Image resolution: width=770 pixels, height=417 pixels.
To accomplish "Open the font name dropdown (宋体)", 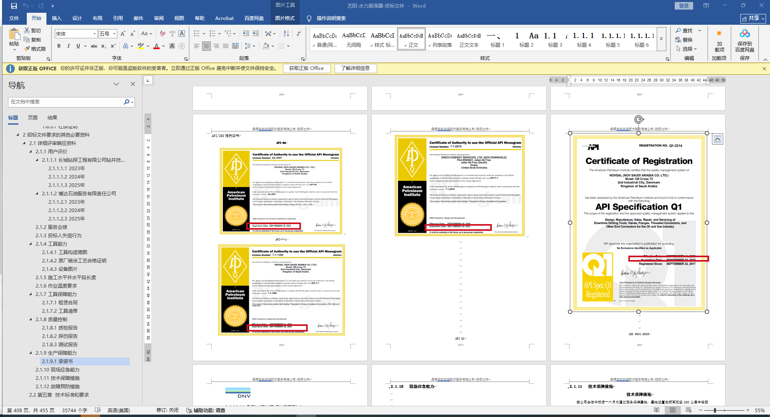I will tap(94, 34).
